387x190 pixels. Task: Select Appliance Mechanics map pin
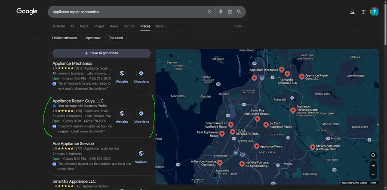(282, 69)
